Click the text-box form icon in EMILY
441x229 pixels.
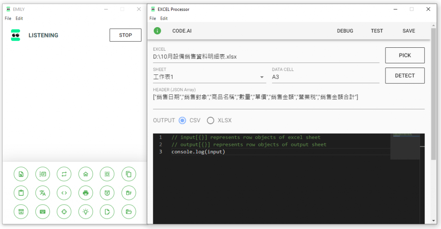pos(43,174)
